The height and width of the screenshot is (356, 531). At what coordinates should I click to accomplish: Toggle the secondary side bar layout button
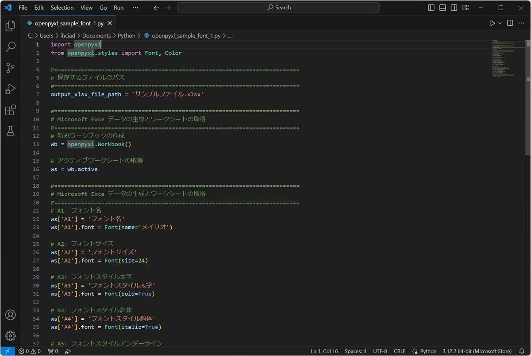(x=454, y=8)
